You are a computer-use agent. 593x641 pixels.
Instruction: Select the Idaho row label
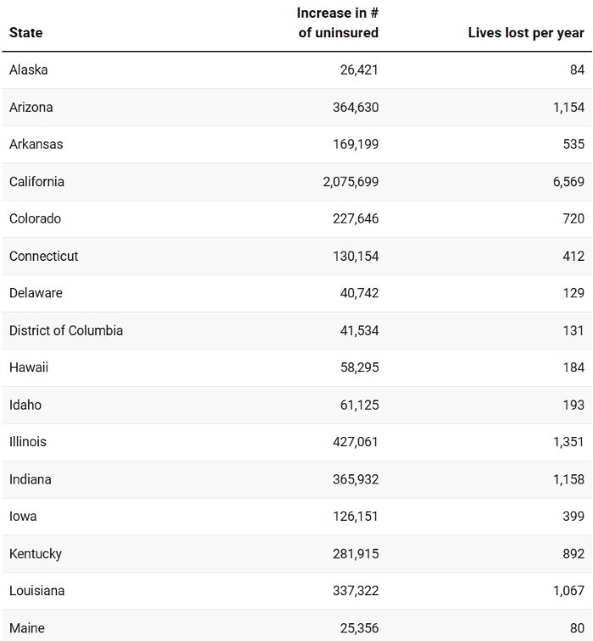coord(25,405)
